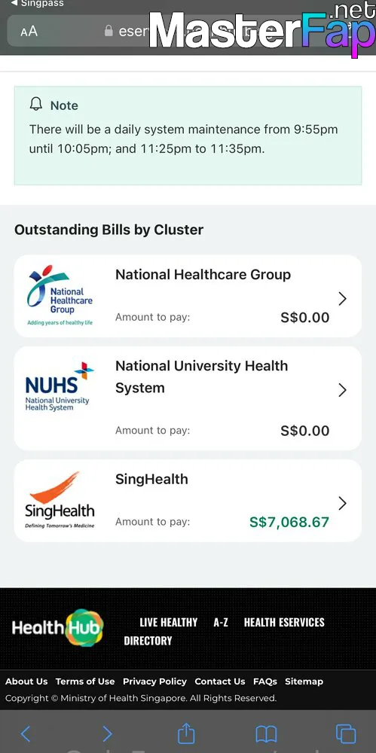Open LIVE HEALTHY footer menu item
The height and width of the screenshot is (753, 376).
click(168, 623)
